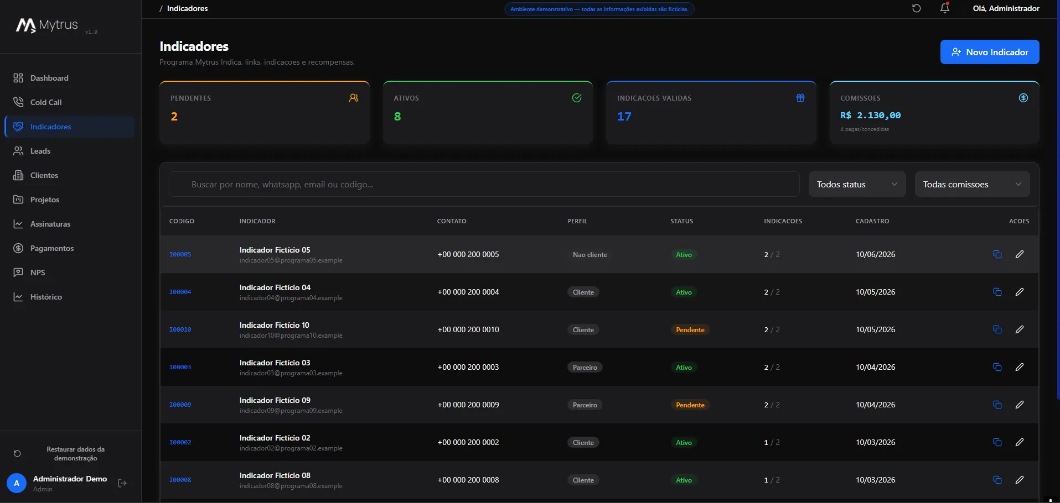1060x503 pixels.
Task: Open Pagamentos in the sidebar
Action: point(70,248)
